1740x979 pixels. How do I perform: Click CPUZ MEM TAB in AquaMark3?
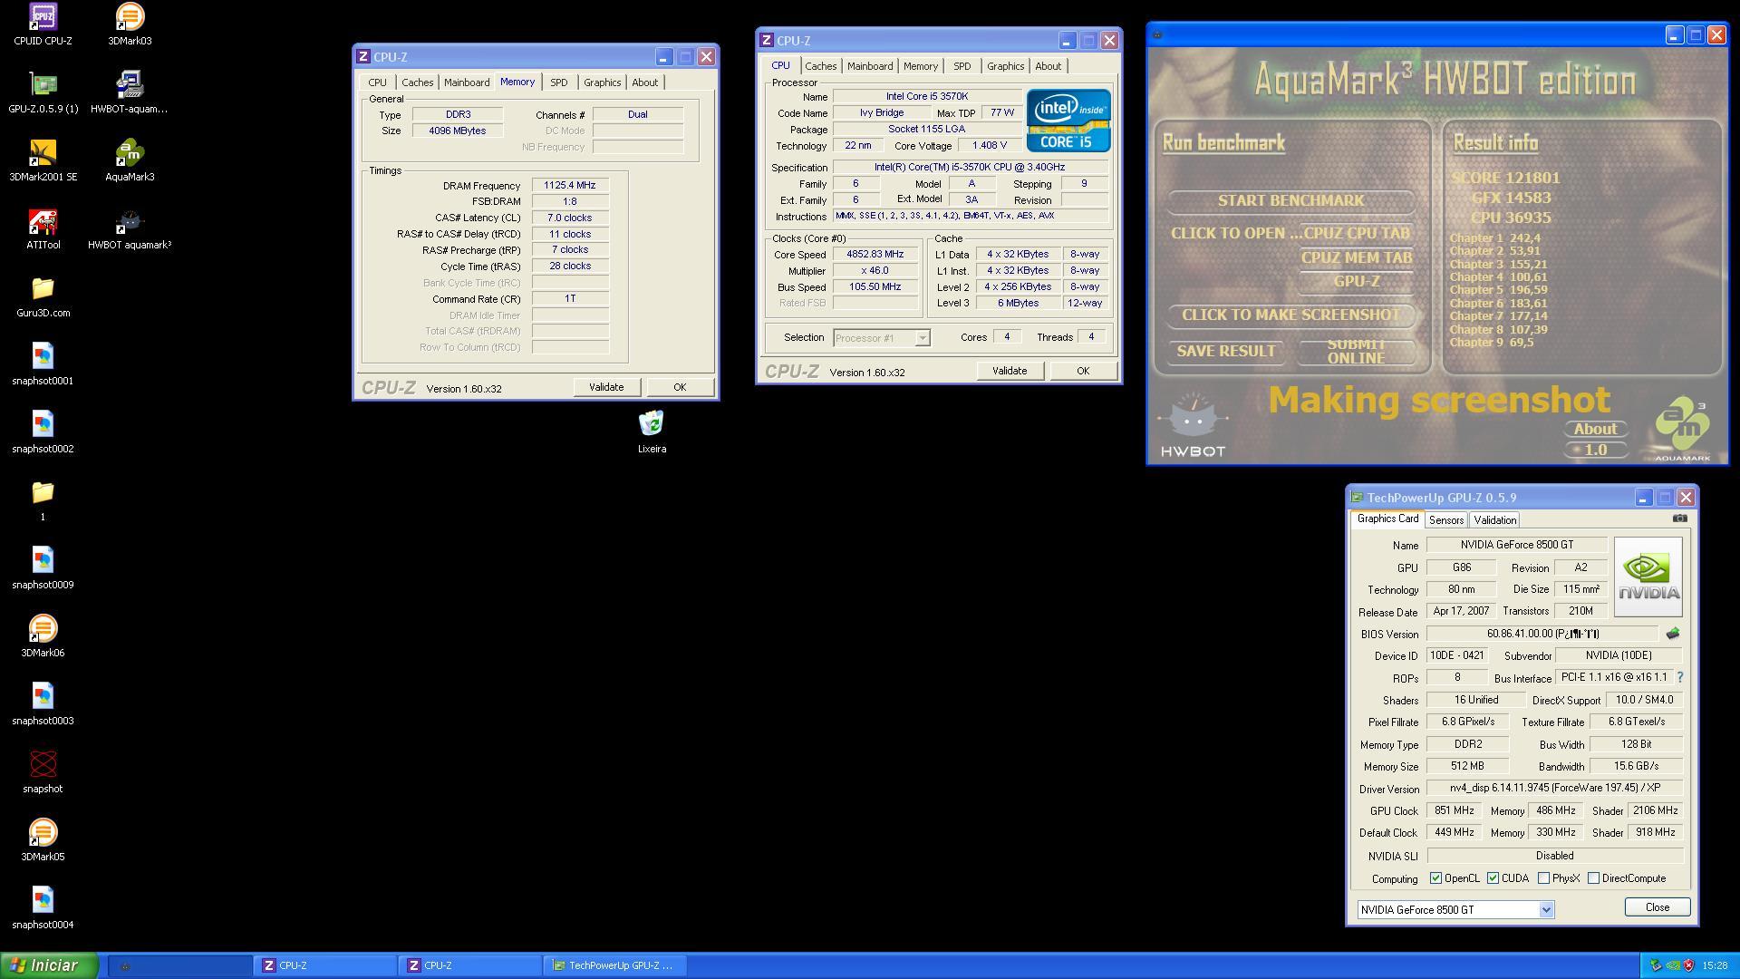point(1357,257)
